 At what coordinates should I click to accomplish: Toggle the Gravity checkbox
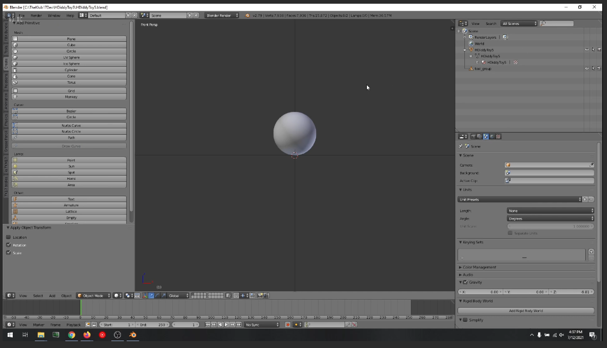coord(465,282)
